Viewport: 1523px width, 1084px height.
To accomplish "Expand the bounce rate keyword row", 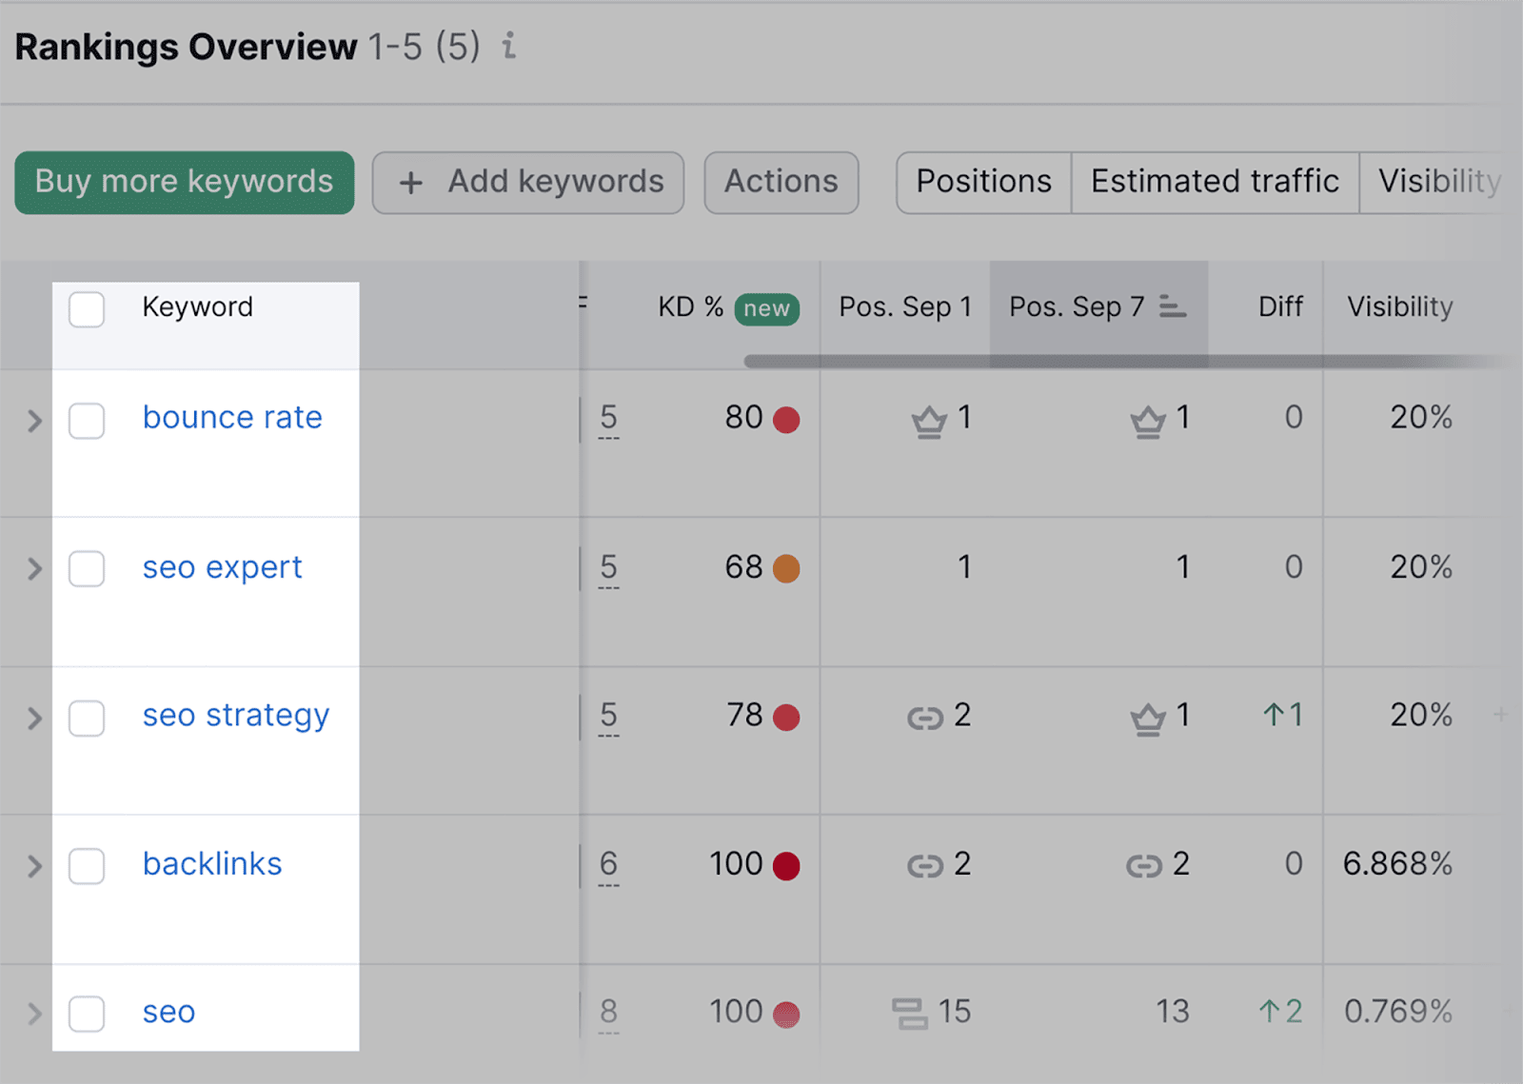I will pyautogui.click(x=33, y=420).
